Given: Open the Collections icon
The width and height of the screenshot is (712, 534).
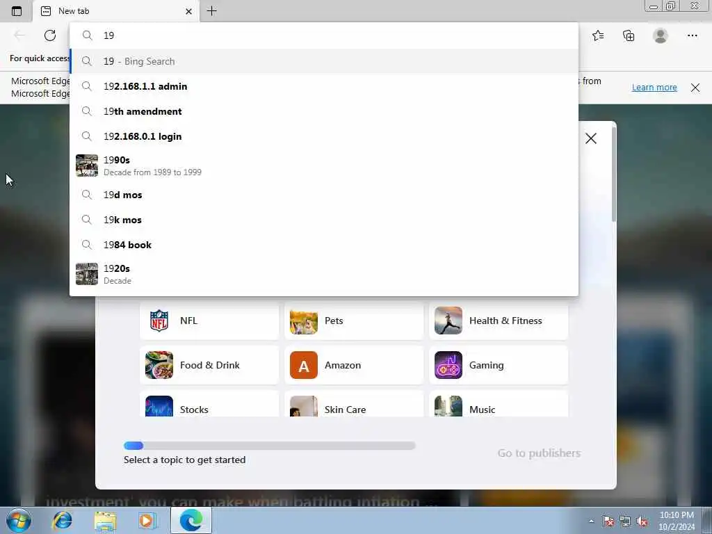Looking at the screenshot, I should click(x=629, y=35).
